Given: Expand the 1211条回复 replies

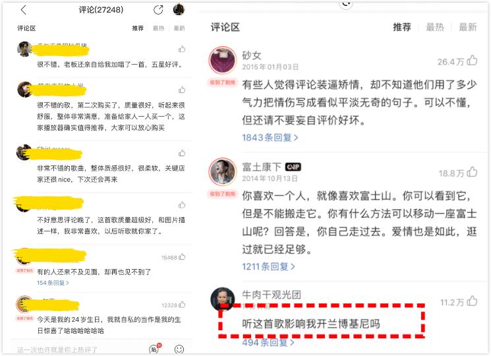Looking at the screenshot, I should pyautogui.click(x=268, y=267).
